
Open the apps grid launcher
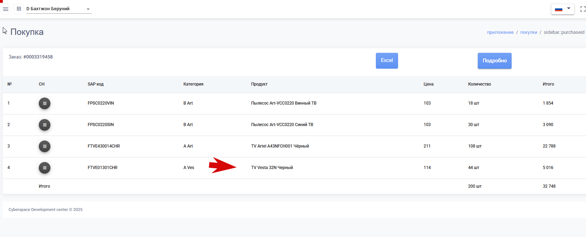(x=19, y=9)
